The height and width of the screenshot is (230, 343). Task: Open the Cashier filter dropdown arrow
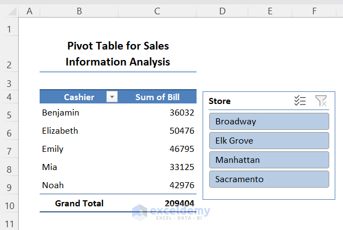pos(112,97)
